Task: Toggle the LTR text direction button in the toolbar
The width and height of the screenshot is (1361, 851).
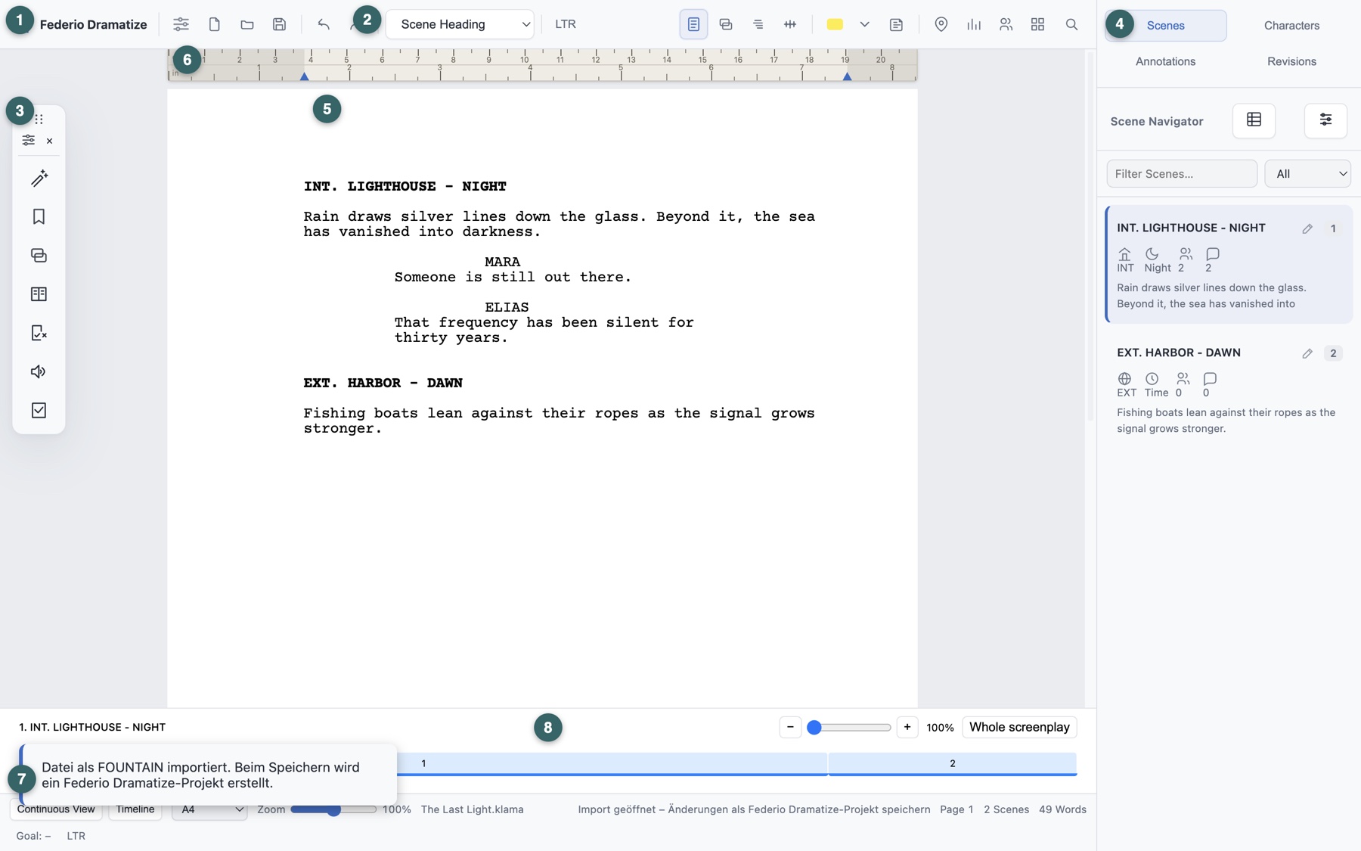Action: [565, 24]
